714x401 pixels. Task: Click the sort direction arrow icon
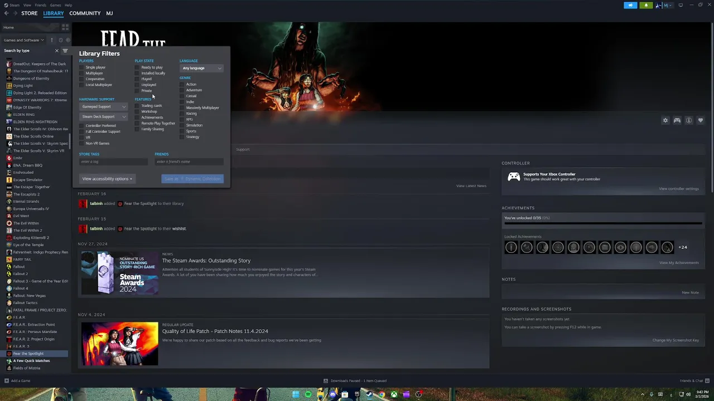tap(52, 40)
